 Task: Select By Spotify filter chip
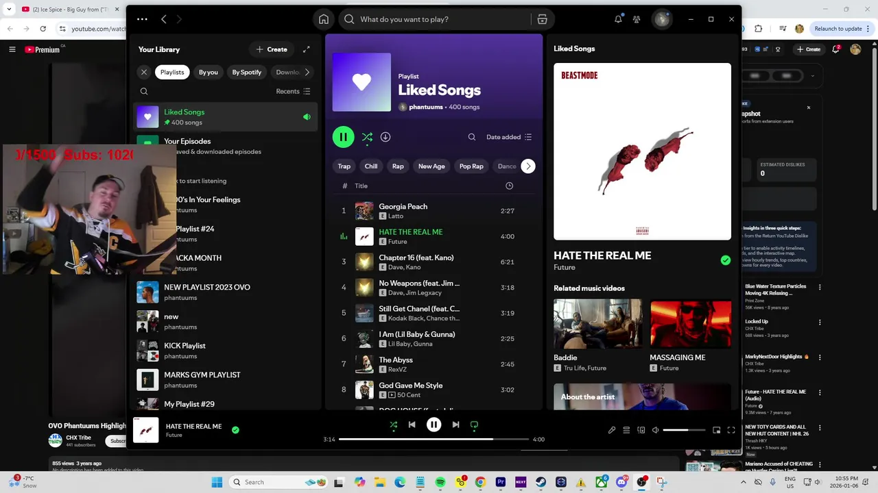coord(247,72)
